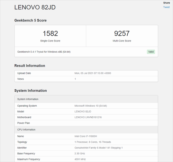Click the green Valid badge
This screenshot has width=173, height=162.
[x=151, y=52]
